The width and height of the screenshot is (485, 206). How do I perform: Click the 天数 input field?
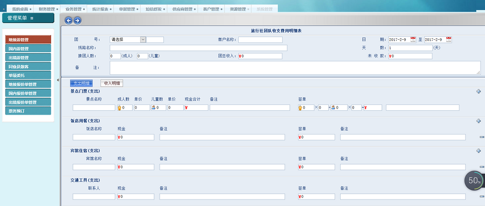click(410, 48)
